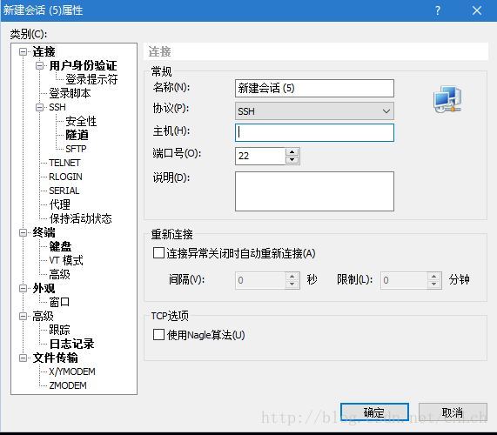Confirm with the 确定 button
Screen dimensions: 497x435
[374, 412]
